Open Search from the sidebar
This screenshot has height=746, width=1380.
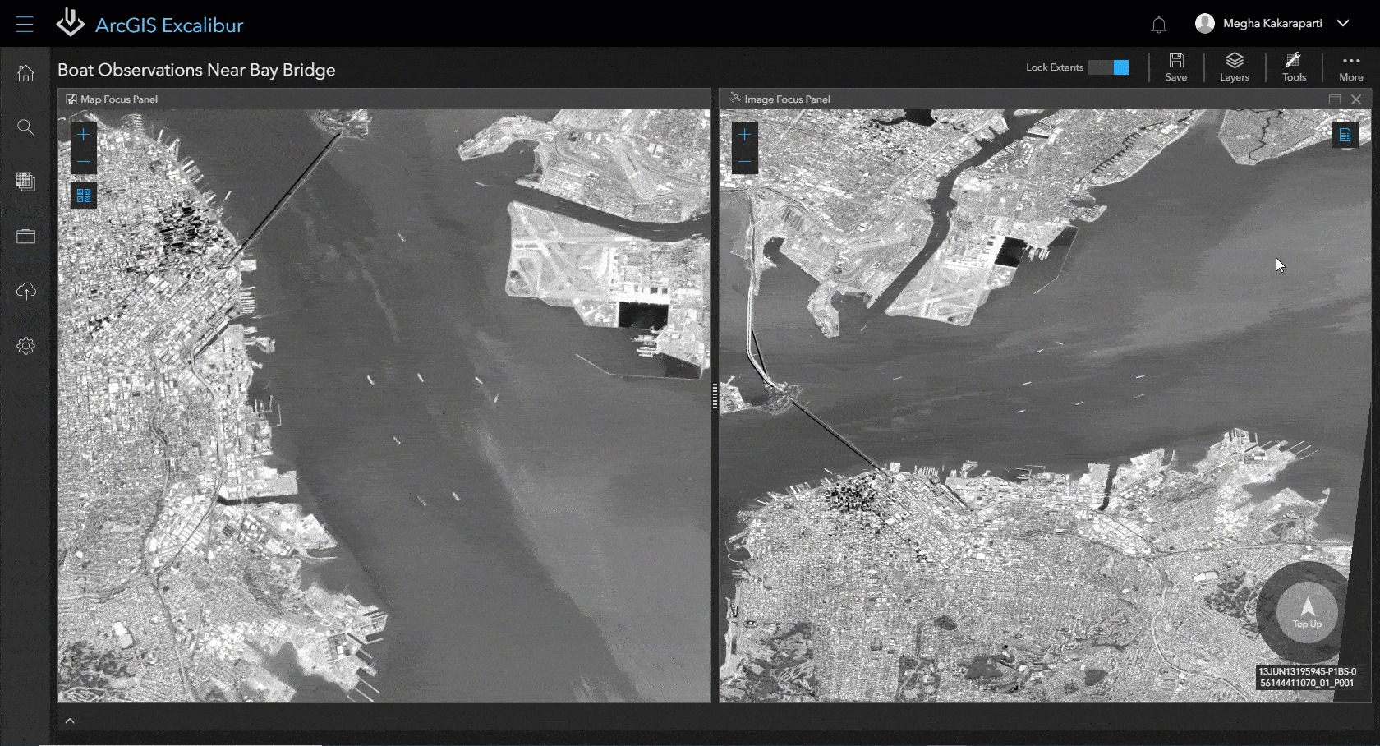25,127
